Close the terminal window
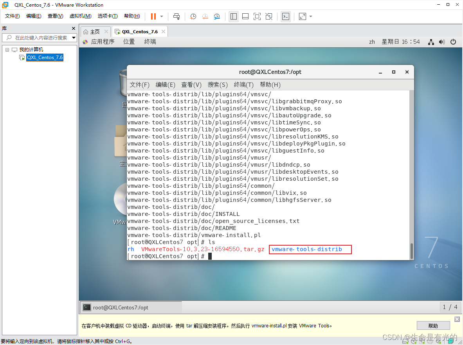 [x=407, y=72]
